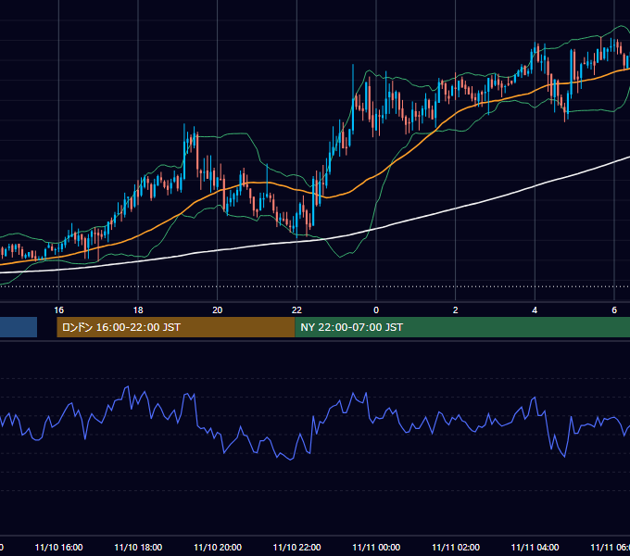Click the bottom axis label 11/11 00:00

(376, 547)
